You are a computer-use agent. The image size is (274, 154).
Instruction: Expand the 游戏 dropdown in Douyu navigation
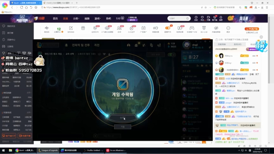97,18
